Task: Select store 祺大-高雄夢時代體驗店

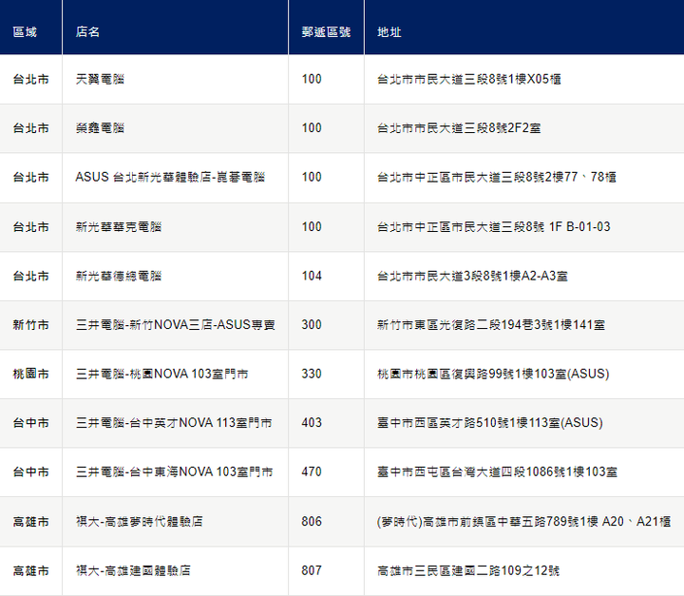Action: click(139, 521)
